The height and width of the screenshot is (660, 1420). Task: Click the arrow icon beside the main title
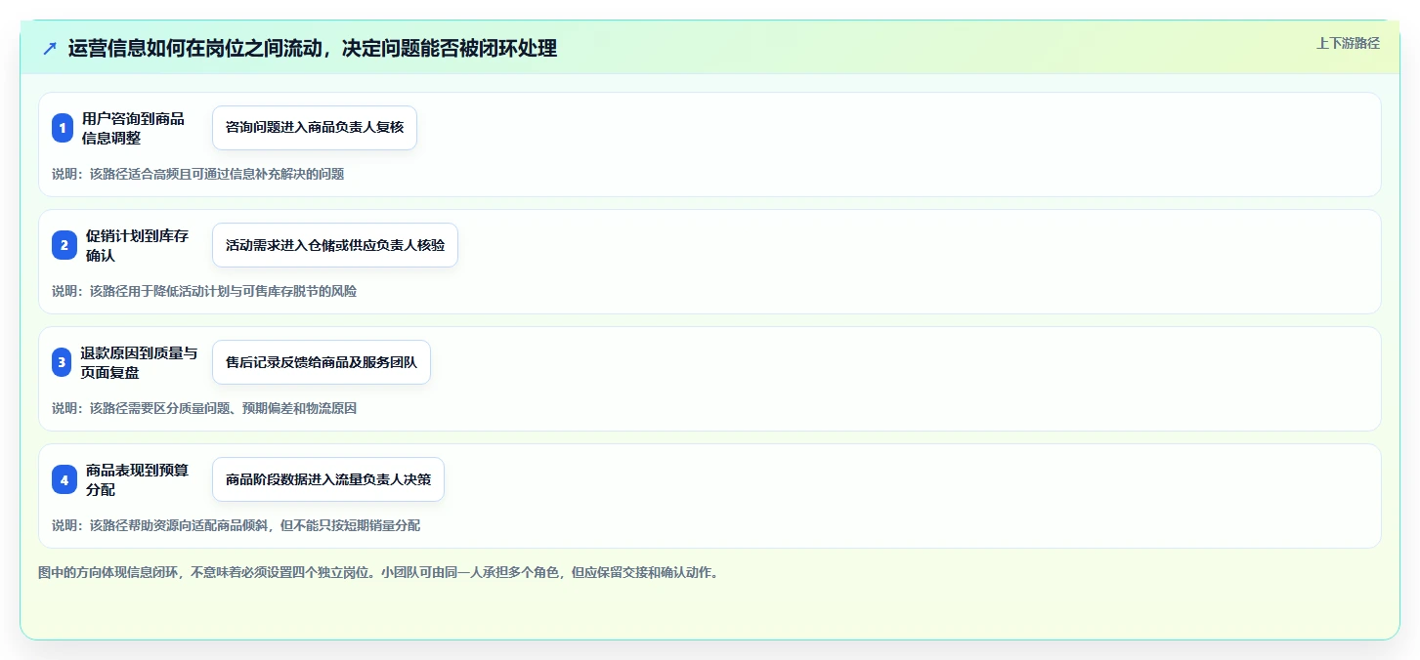[50, 49]
